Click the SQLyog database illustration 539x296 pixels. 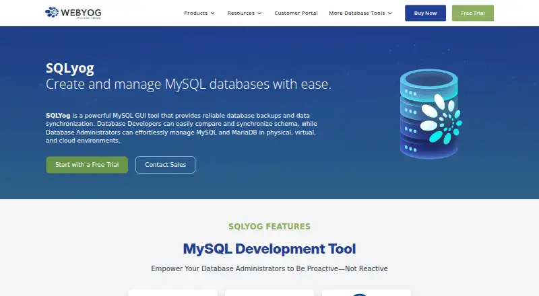pos(431,114)
